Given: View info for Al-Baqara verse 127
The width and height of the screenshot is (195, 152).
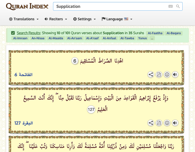Looking at the screenshot, I should coord(167,123).
